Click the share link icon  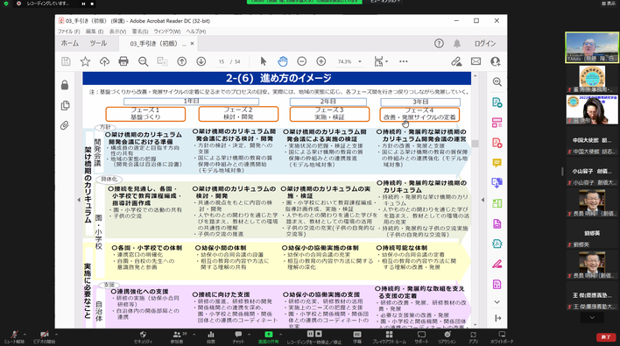[456, 61]
